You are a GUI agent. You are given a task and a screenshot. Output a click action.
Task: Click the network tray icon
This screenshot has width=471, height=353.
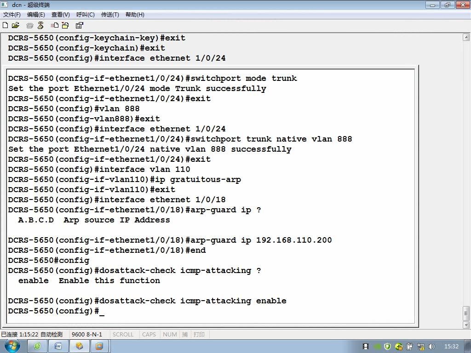point(421,347)
